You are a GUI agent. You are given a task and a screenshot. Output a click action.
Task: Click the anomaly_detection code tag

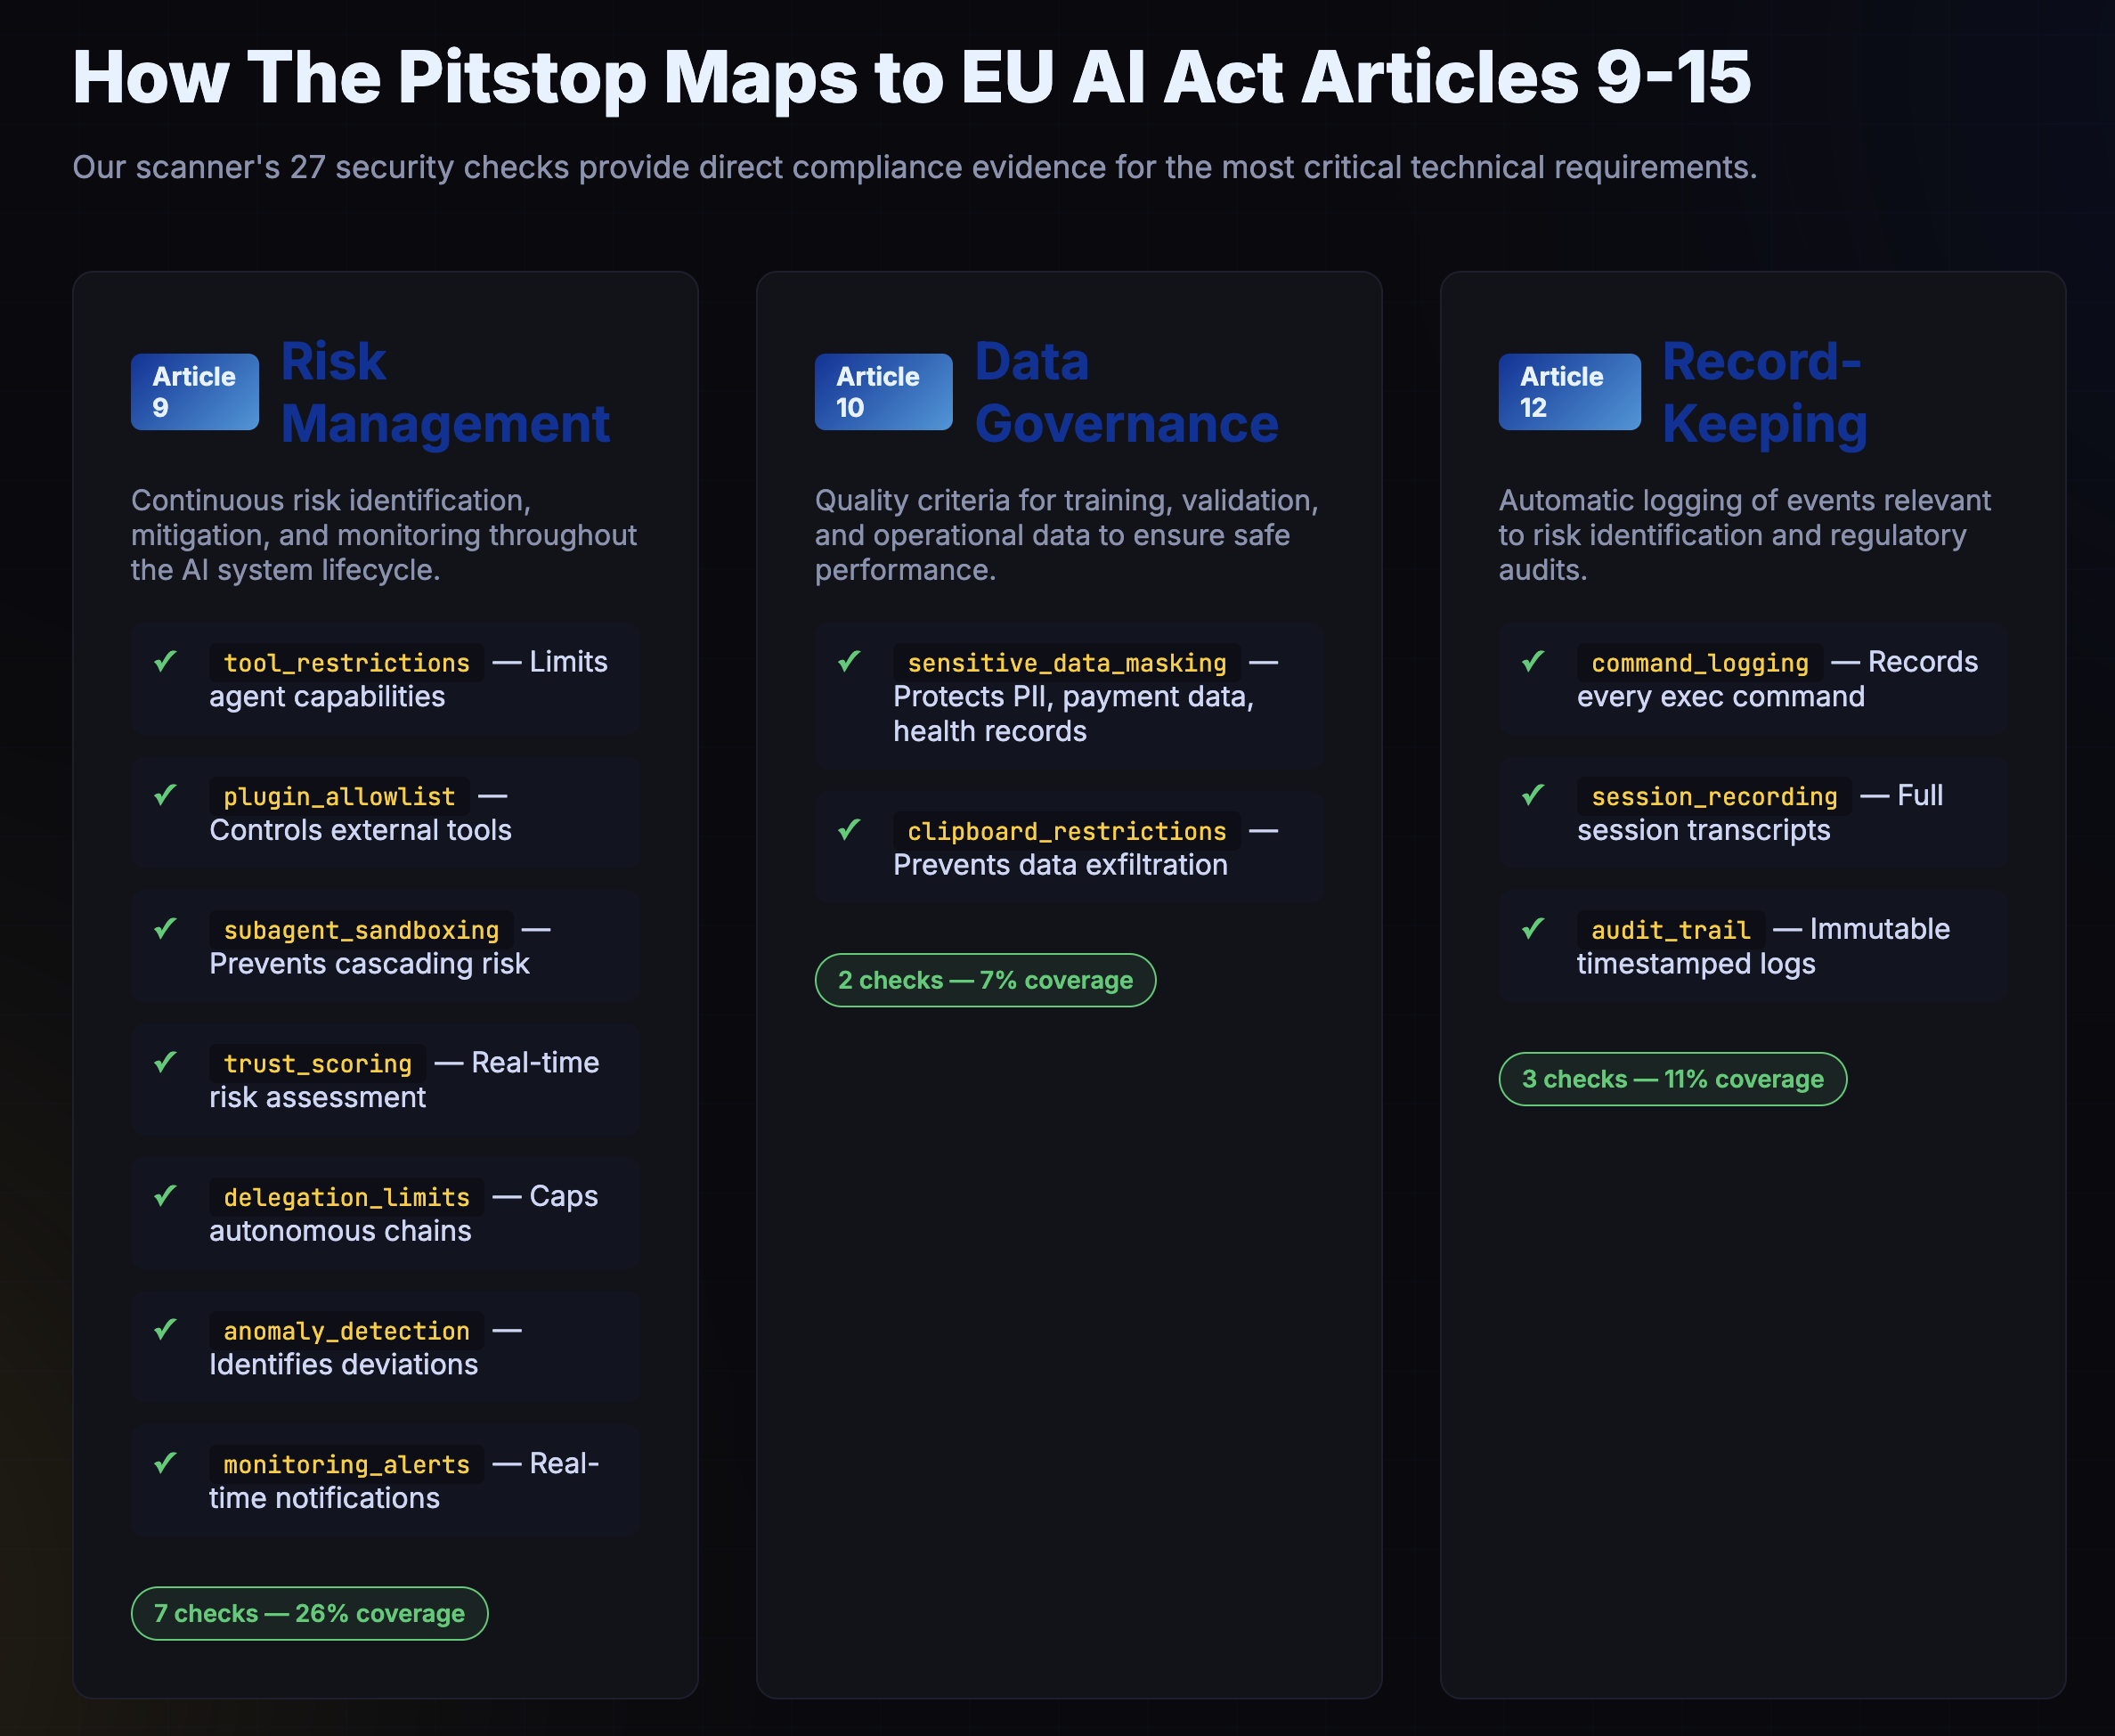(x=346, y=1331)
